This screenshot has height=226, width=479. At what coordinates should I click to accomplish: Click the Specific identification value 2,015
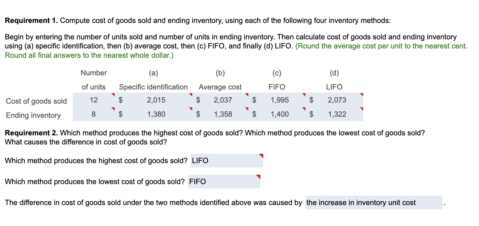[156, 100]
